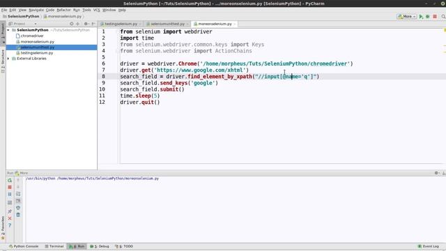Viewport: 446px width, 251px height.
Task: Open Run panel settings gear
Action: pos(437,173)
